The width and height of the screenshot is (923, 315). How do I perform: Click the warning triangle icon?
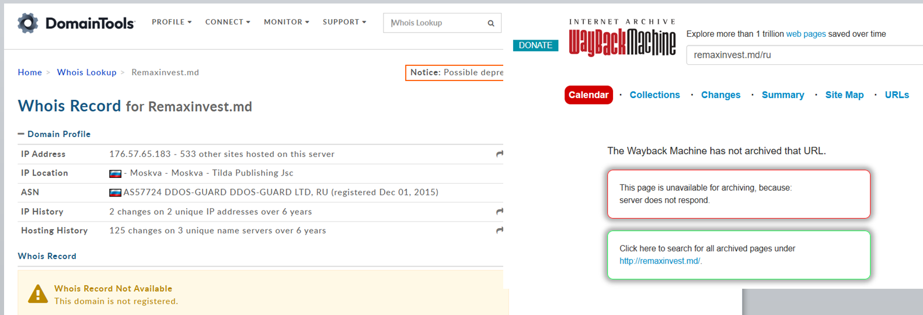pyautogui.click(x=38, y=293)
